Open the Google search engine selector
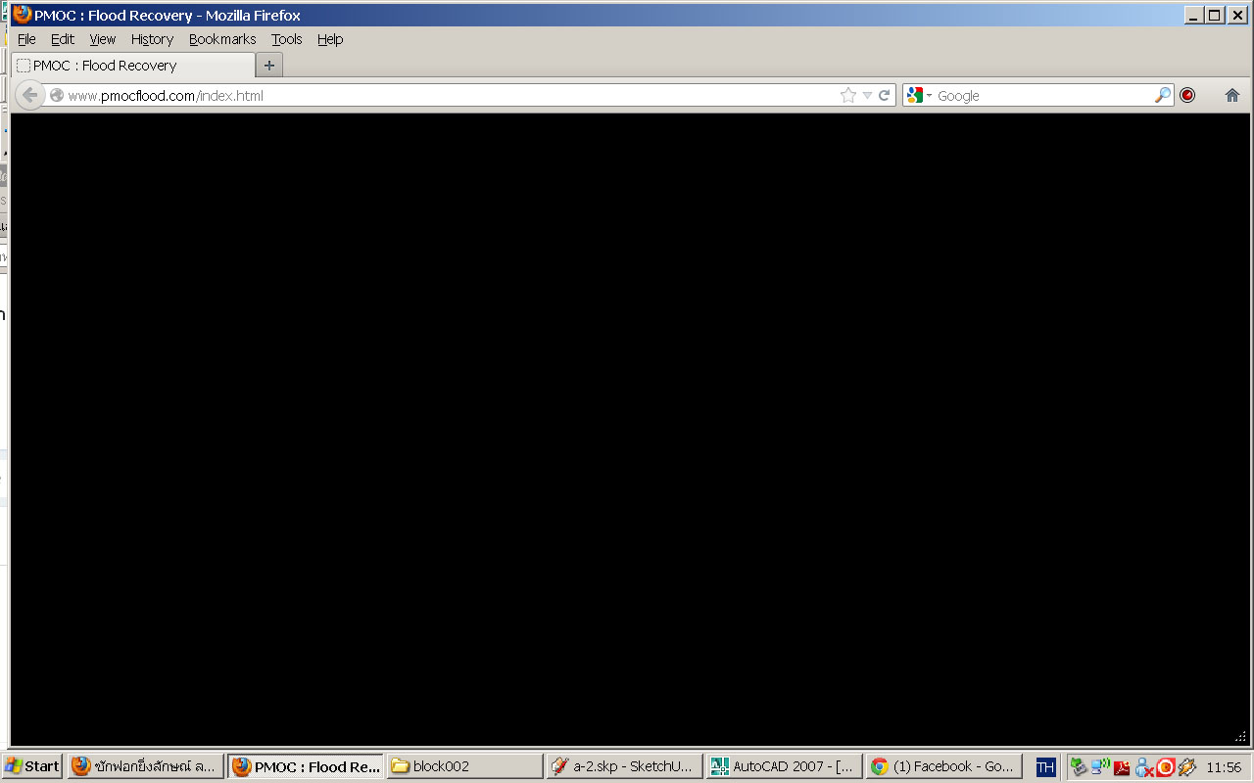The image size is (1254, 783). [x=919, y=95]
